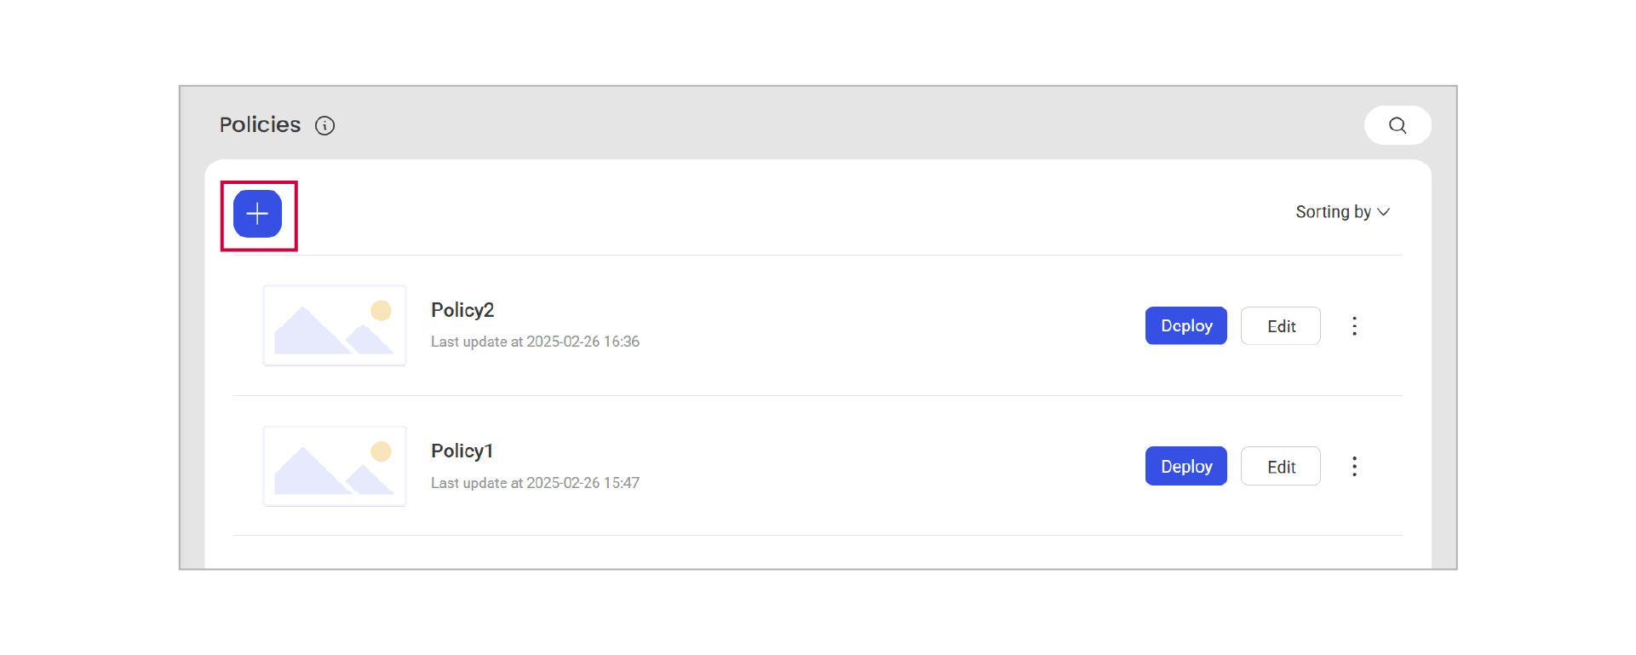Click the blue plus icon to add policy
This screenshot has width=1636, height=655.
click(257, 214)
